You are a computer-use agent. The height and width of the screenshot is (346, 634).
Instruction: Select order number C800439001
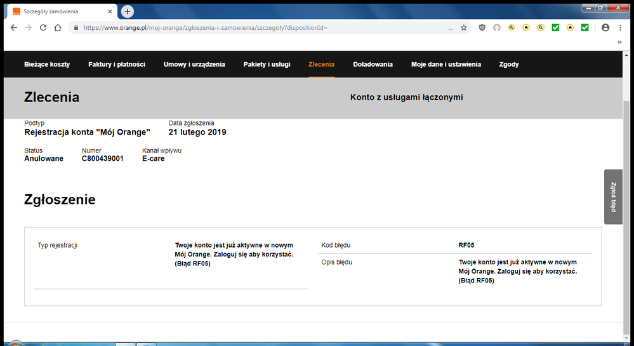pos(103,159)
